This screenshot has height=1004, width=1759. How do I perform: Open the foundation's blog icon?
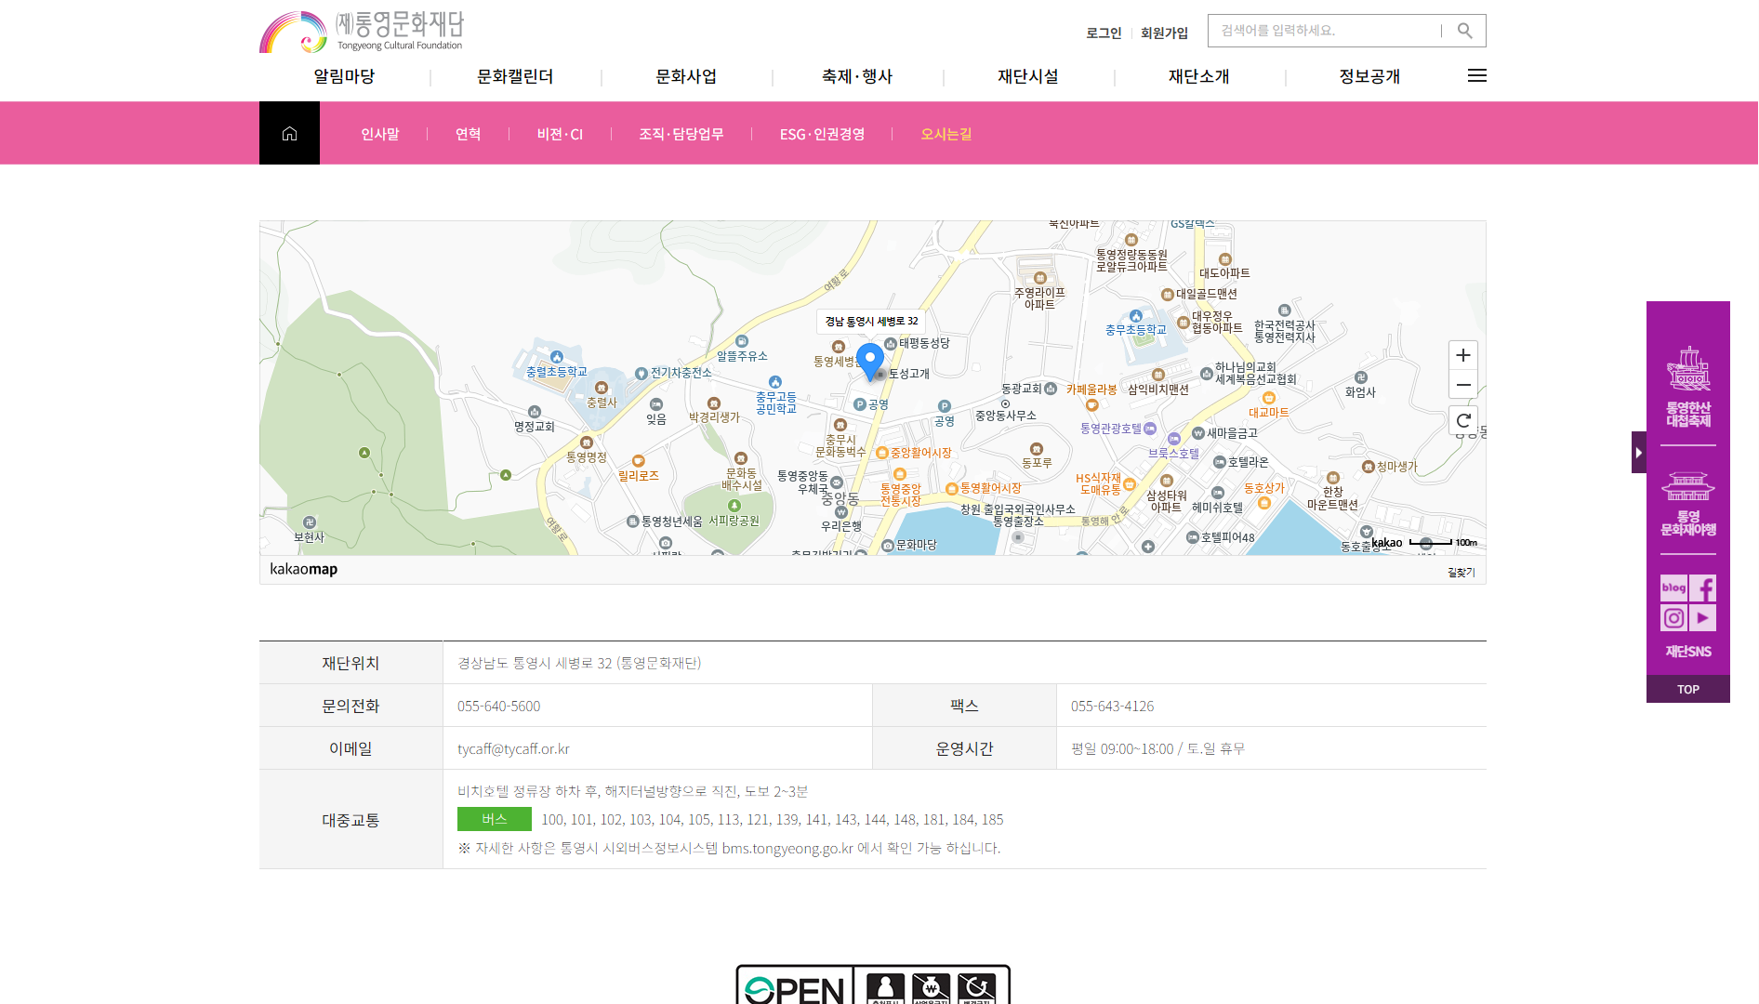click(x=1673, y=588)
